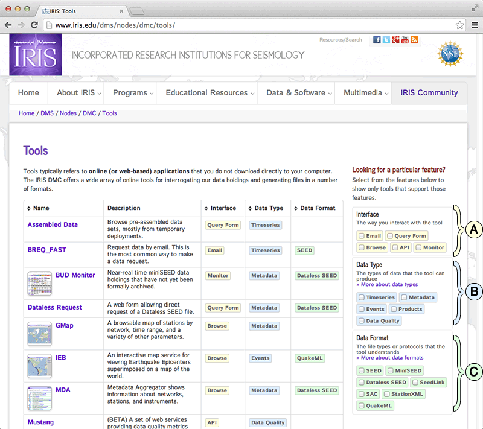
Task: Check the SEED format filter
Action: pos(362,370)
